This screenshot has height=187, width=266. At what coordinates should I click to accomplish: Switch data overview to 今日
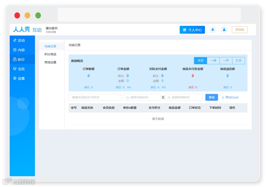[201, 60]
